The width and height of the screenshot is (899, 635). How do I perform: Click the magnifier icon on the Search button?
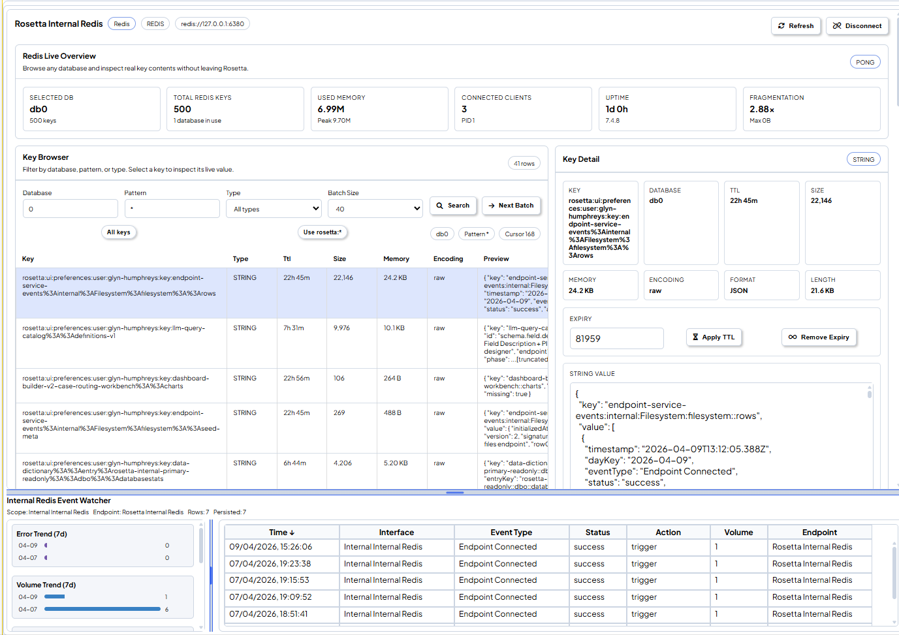[439, 205]
